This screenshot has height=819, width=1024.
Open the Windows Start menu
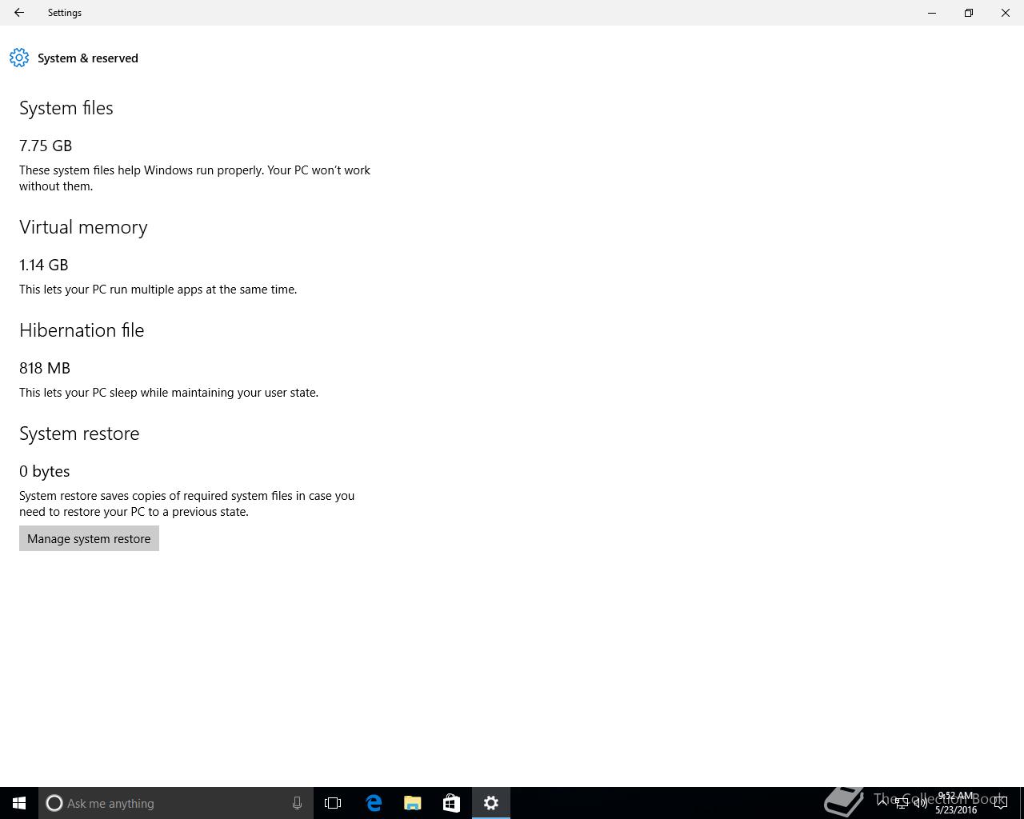[19, 803]
